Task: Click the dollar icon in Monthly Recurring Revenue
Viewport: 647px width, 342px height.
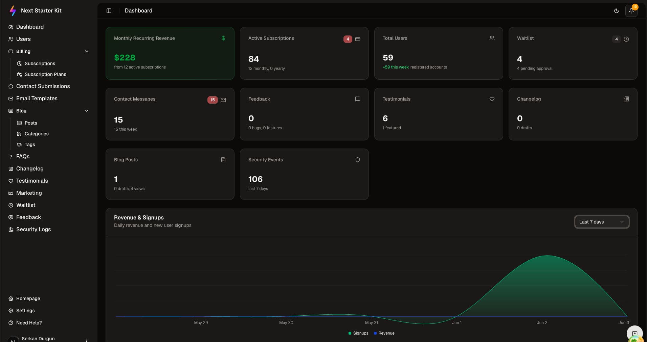Action: [223, 38]
